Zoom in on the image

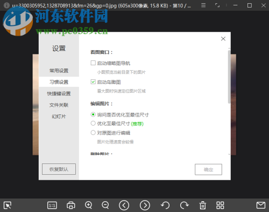coord(89,205)
